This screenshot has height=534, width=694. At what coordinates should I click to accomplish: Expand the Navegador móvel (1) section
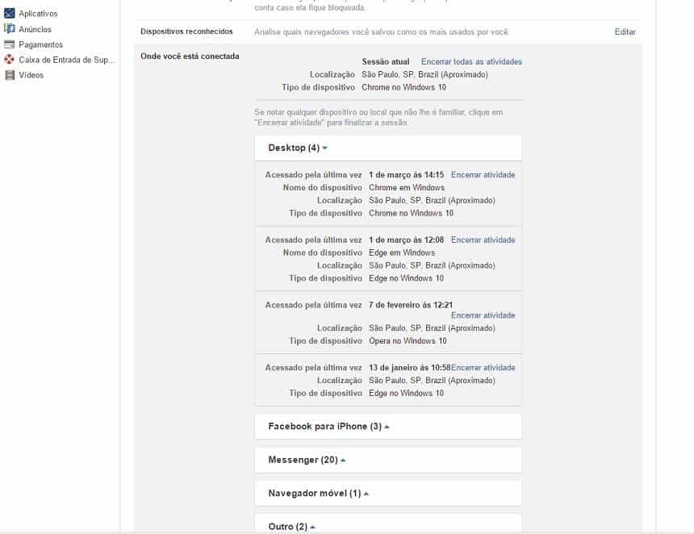[319, 493]
